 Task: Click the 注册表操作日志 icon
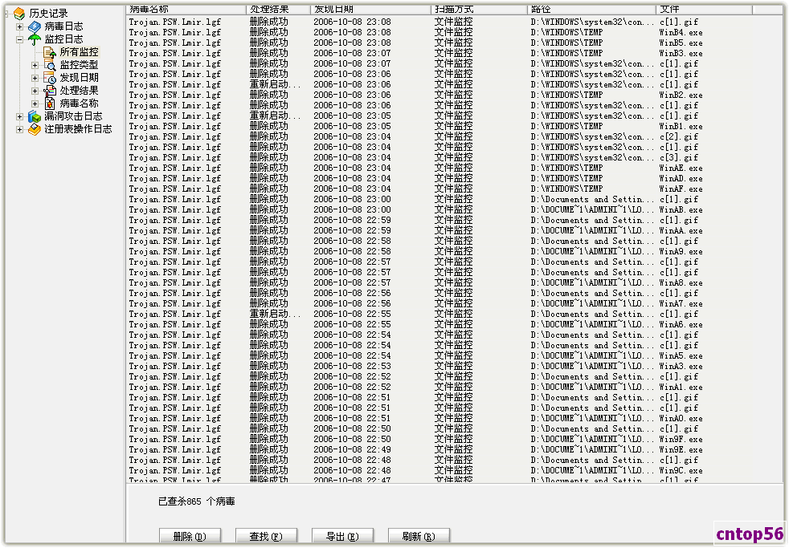(x=35, y=130)
